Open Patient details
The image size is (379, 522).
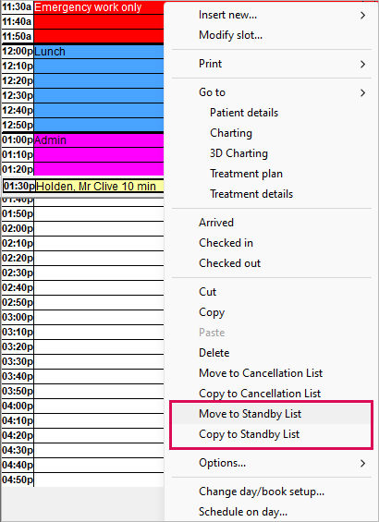[x=244, y=113]
